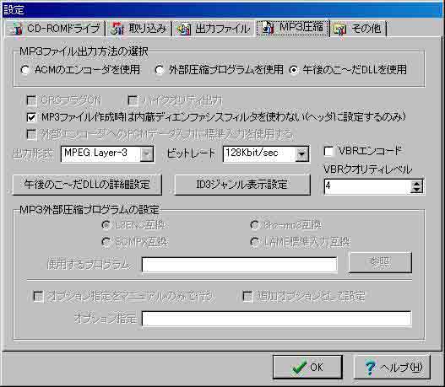Decrease VBR quality level with down arrow

coord(416,190)
